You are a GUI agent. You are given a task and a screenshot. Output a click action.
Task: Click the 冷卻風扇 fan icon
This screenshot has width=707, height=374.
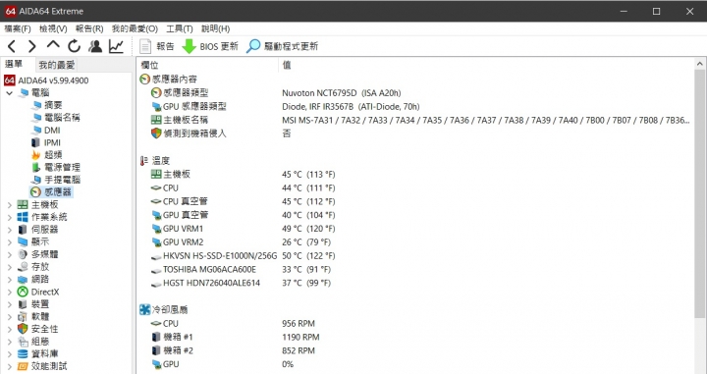click(x=144, y=309)
